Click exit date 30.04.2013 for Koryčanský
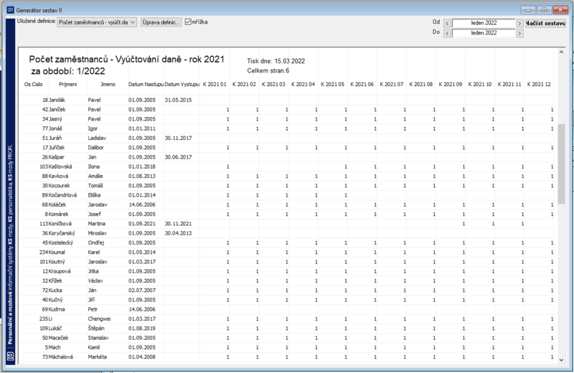Screen dimensions: 574x373 tap(178, 233)
